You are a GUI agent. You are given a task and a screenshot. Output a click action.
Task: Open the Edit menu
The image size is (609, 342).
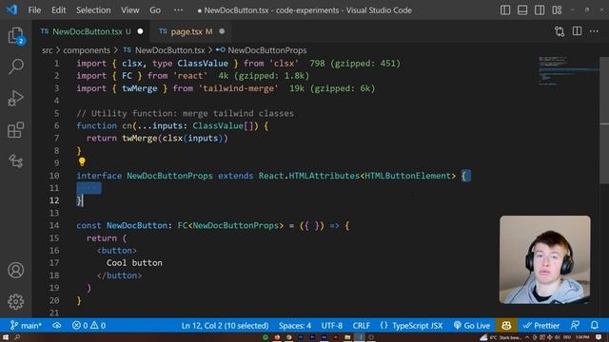[x=58, y=10]
